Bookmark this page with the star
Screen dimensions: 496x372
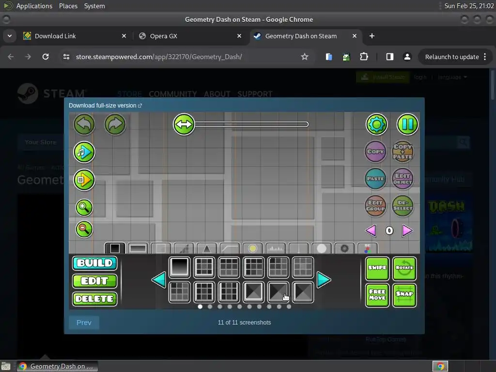(304, 57)
